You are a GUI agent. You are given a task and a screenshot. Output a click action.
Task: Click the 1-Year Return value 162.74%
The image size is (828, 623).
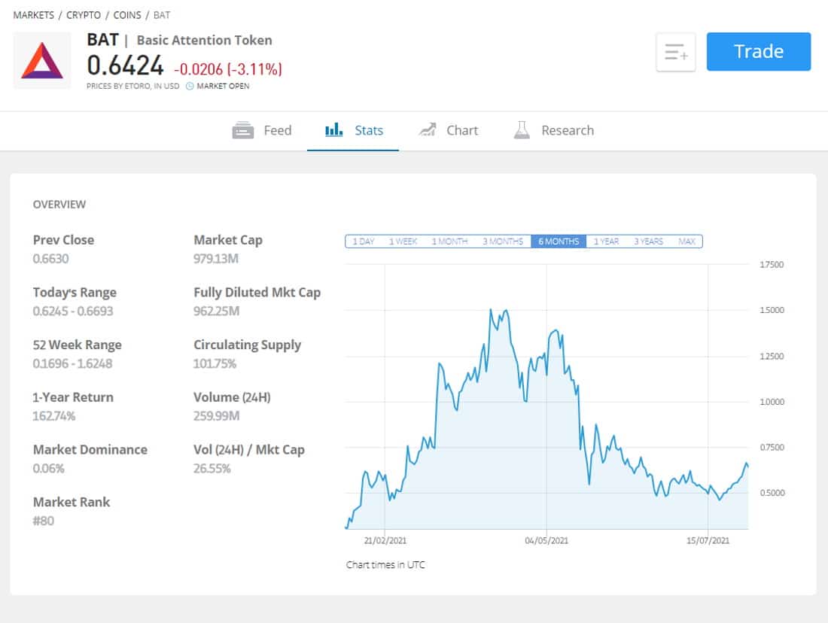pyautogui.click(x=54, y=416)
